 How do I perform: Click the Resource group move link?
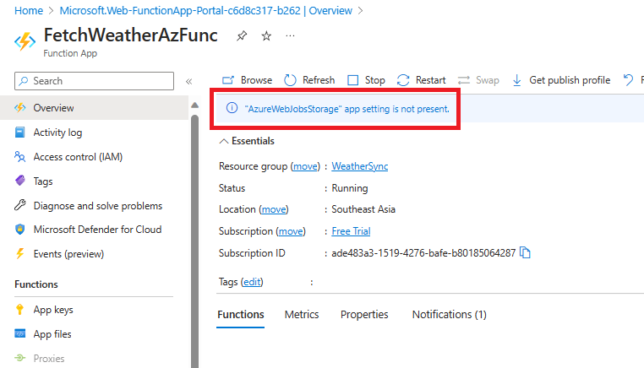pos(305,166)
